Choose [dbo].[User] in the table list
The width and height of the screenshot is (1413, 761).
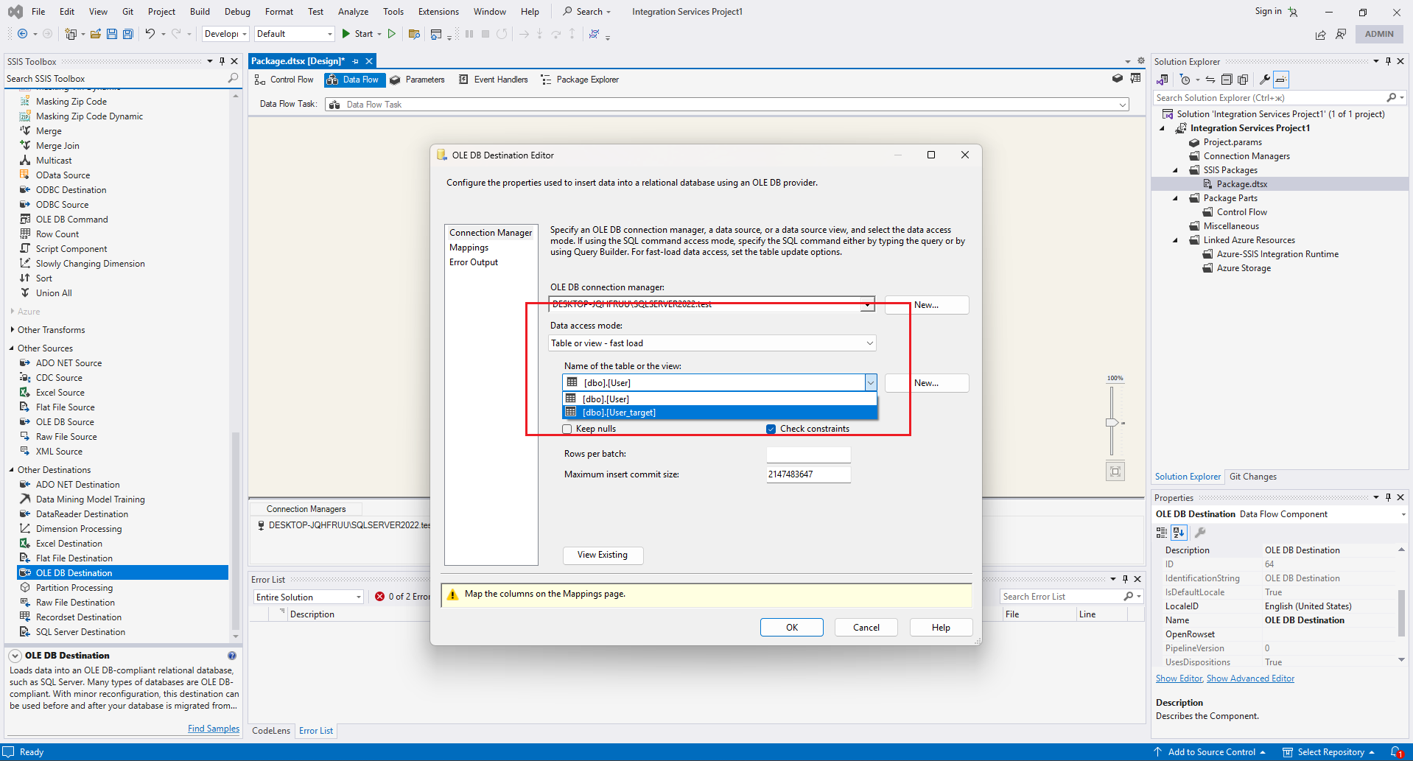point(720,399)
